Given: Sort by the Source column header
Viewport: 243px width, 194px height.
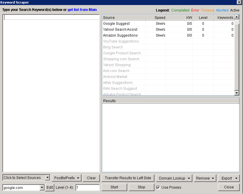Looking at the screenshot, I should coord(124,17).
